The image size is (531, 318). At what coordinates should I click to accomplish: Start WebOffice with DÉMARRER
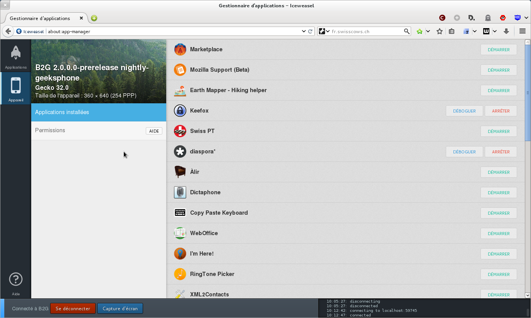499,234
